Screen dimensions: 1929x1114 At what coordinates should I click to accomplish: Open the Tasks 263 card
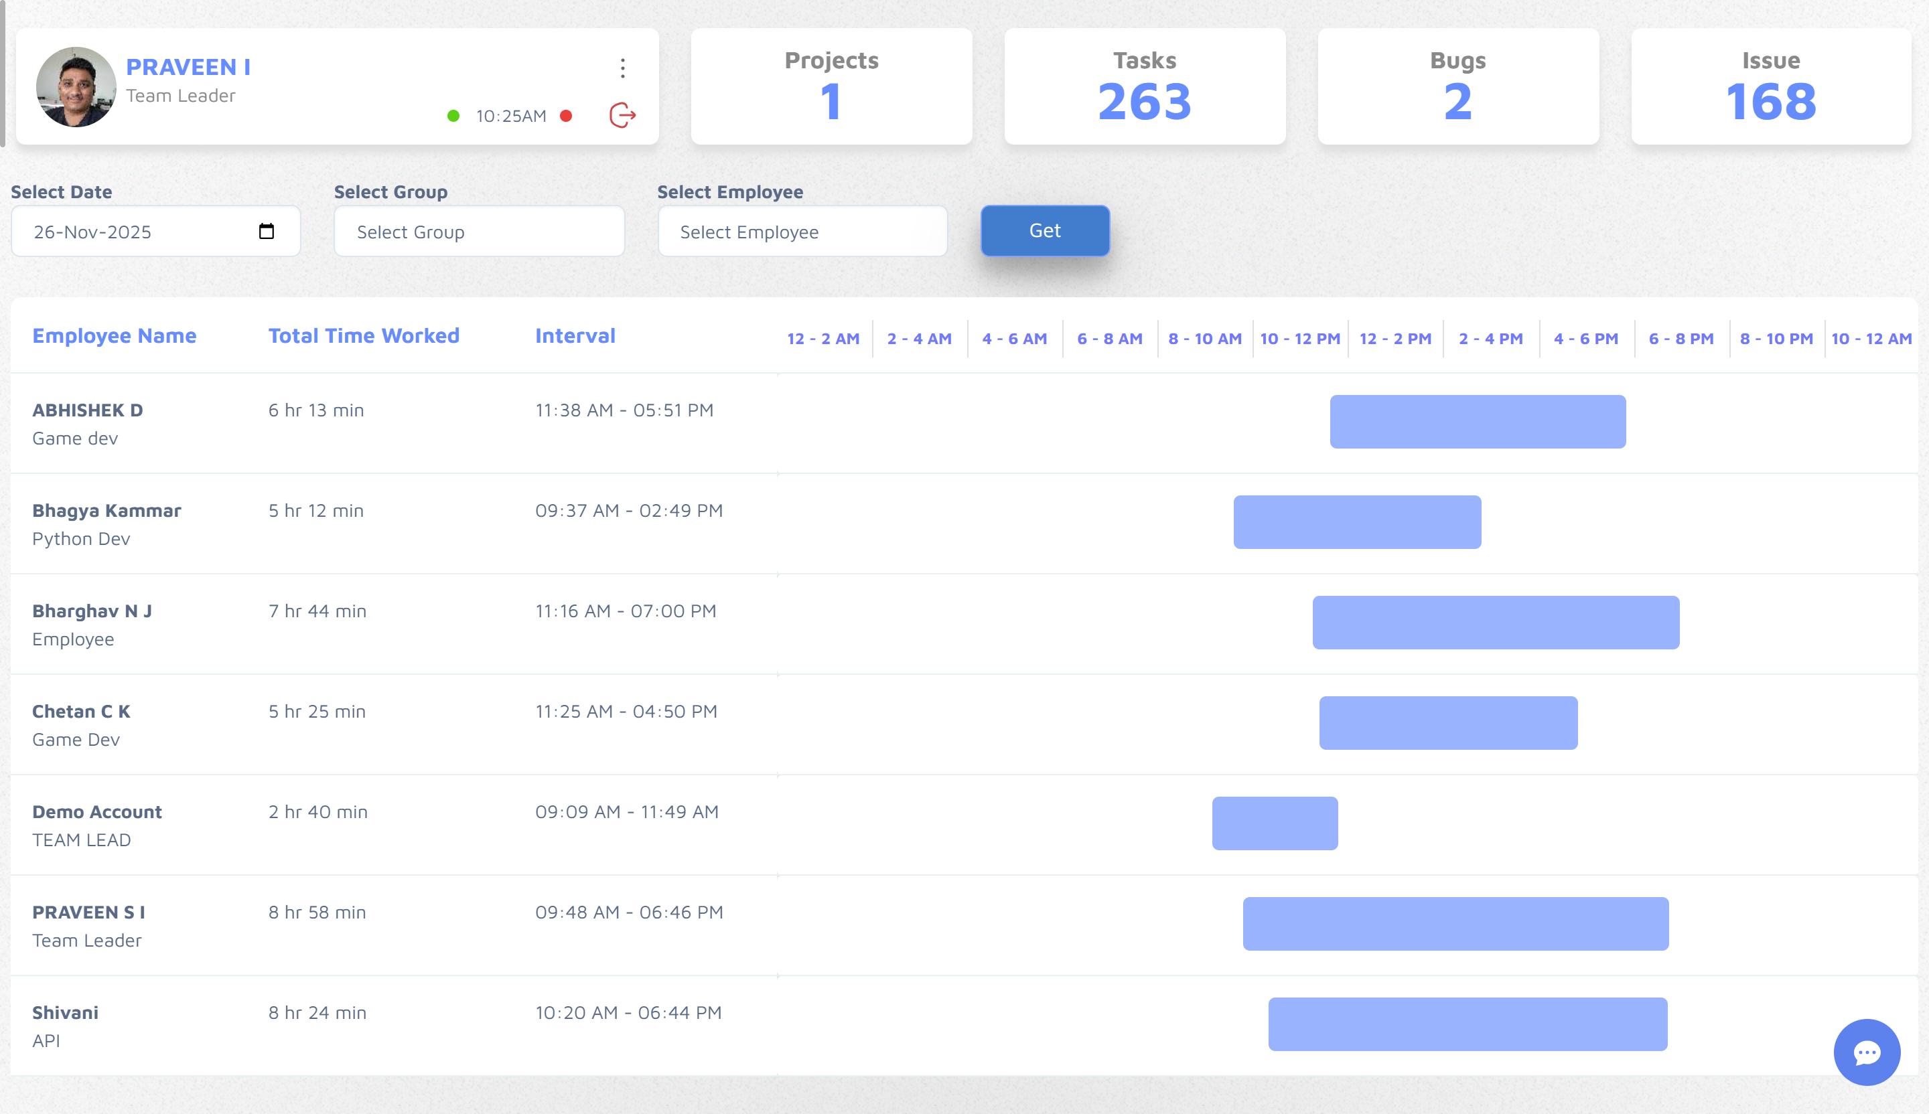pyautogui.click(x=1145, y=86)
